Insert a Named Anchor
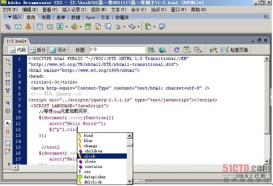 pyautogui.click(x=28, y=27)
